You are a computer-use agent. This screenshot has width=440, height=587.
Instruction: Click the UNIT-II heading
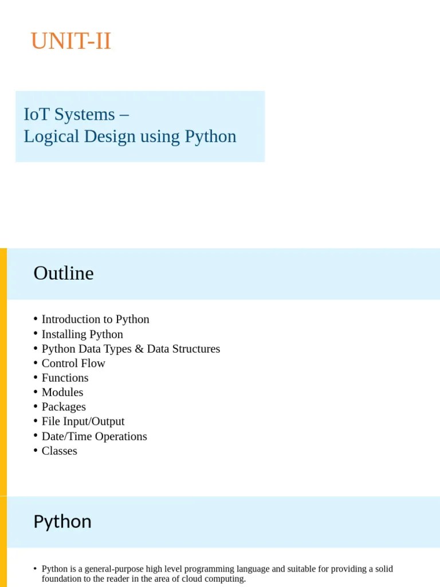(x=70, y=41)
